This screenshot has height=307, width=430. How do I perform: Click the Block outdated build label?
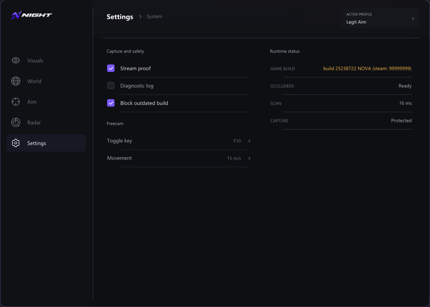coord(144,103)
